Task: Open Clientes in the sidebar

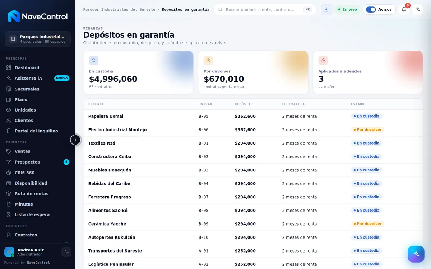Action: (38, 121)
